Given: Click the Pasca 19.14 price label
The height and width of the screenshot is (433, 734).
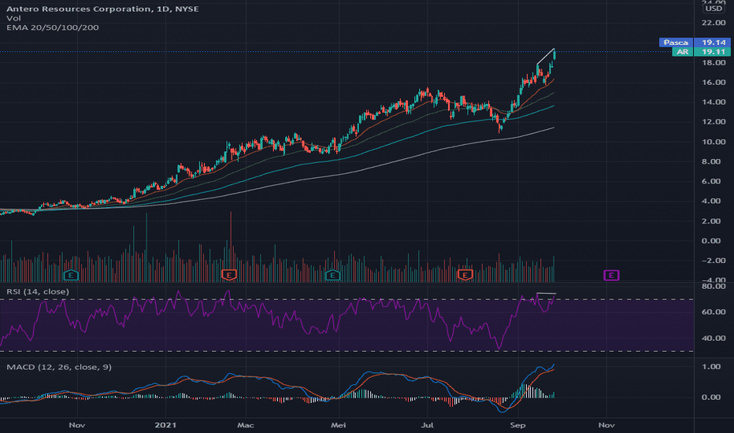Looking at the screenshot, I should [x=695, y=43].
